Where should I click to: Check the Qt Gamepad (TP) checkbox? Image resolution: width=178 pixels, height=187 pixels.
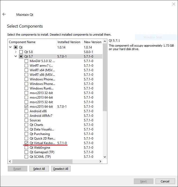(26, 152)
